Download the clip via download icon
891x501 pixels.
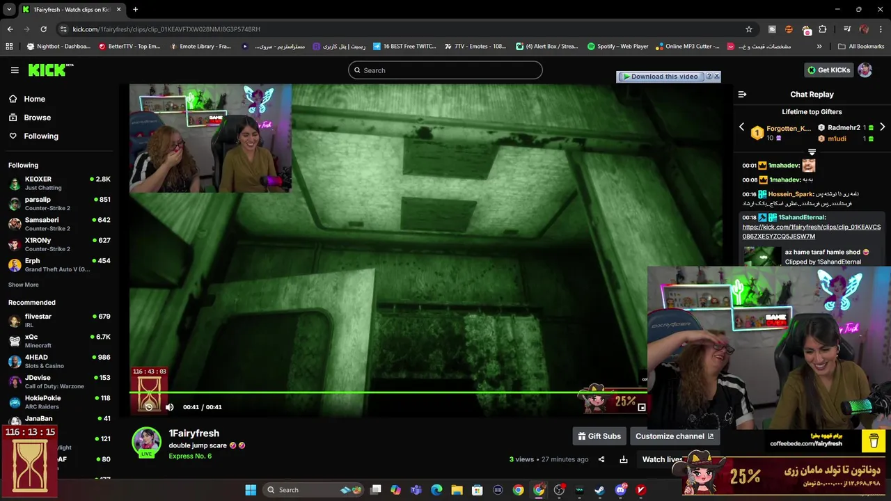pos(624,459)
